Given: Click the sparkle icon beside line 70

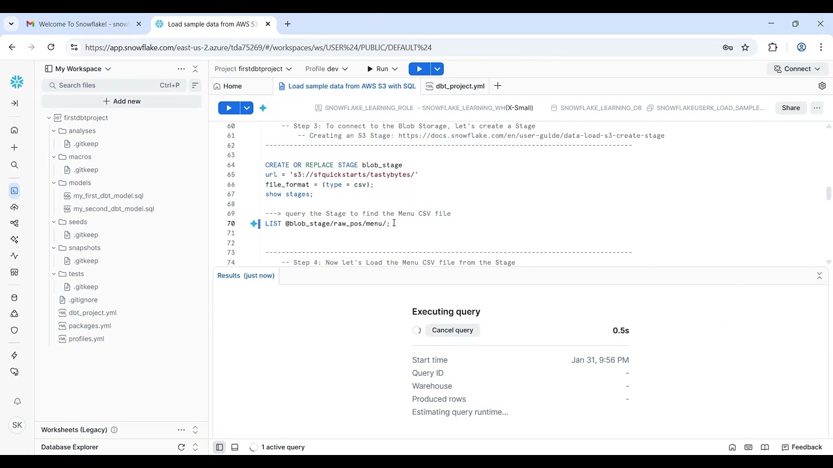Looking at the screenshot, I should [x=254, y=224].
